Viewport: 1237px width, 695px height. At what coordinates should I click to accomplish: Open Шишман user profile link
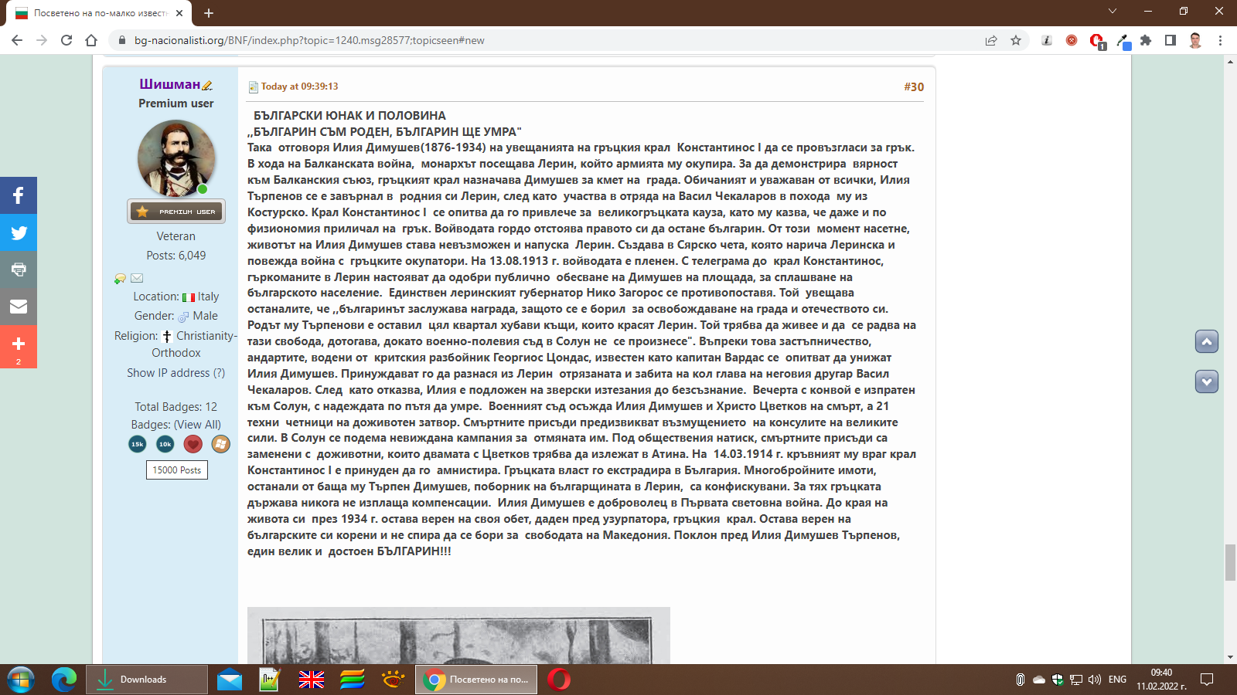pyautogui.click(x=169, y=84)
